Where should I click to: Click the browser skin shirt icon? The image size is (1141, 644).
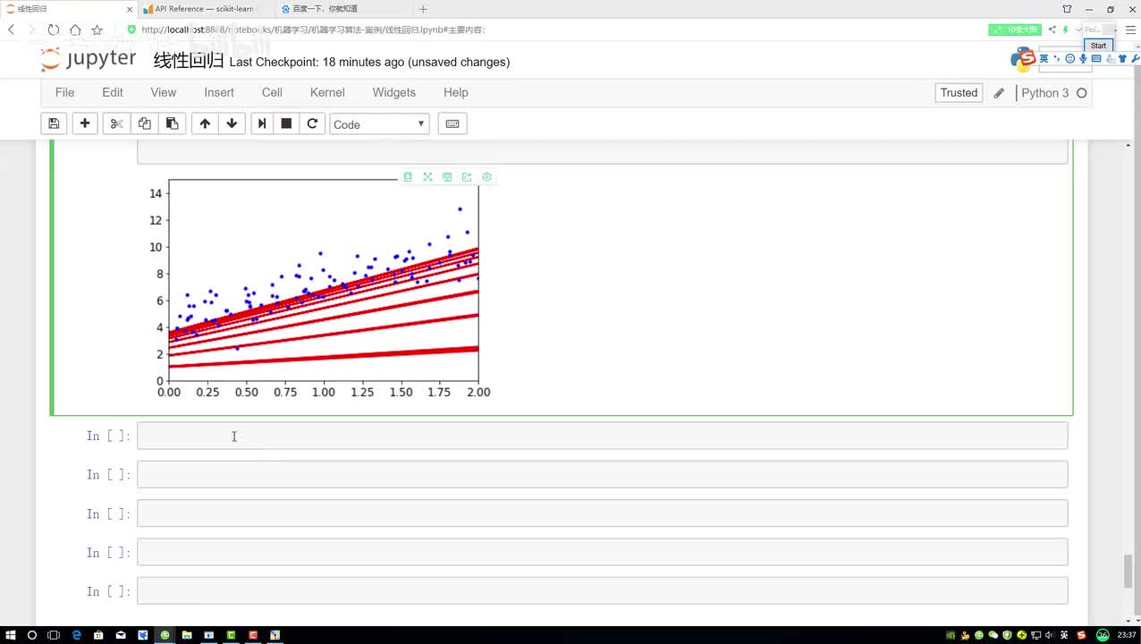click(1067, 9)
